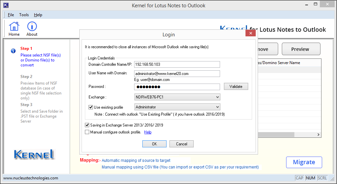Click the User Name with Domain field
The width and height of the screenshot is (337, 184).
177,74
